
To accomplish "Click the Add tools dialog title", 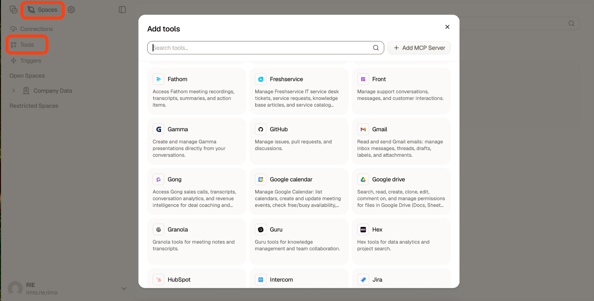I will pyautogui.click(x=164, y=29).
